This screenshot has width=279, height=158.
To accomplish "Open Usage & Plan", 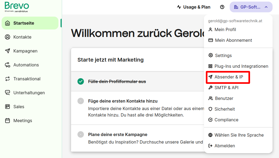I will [x=194, y=7].
